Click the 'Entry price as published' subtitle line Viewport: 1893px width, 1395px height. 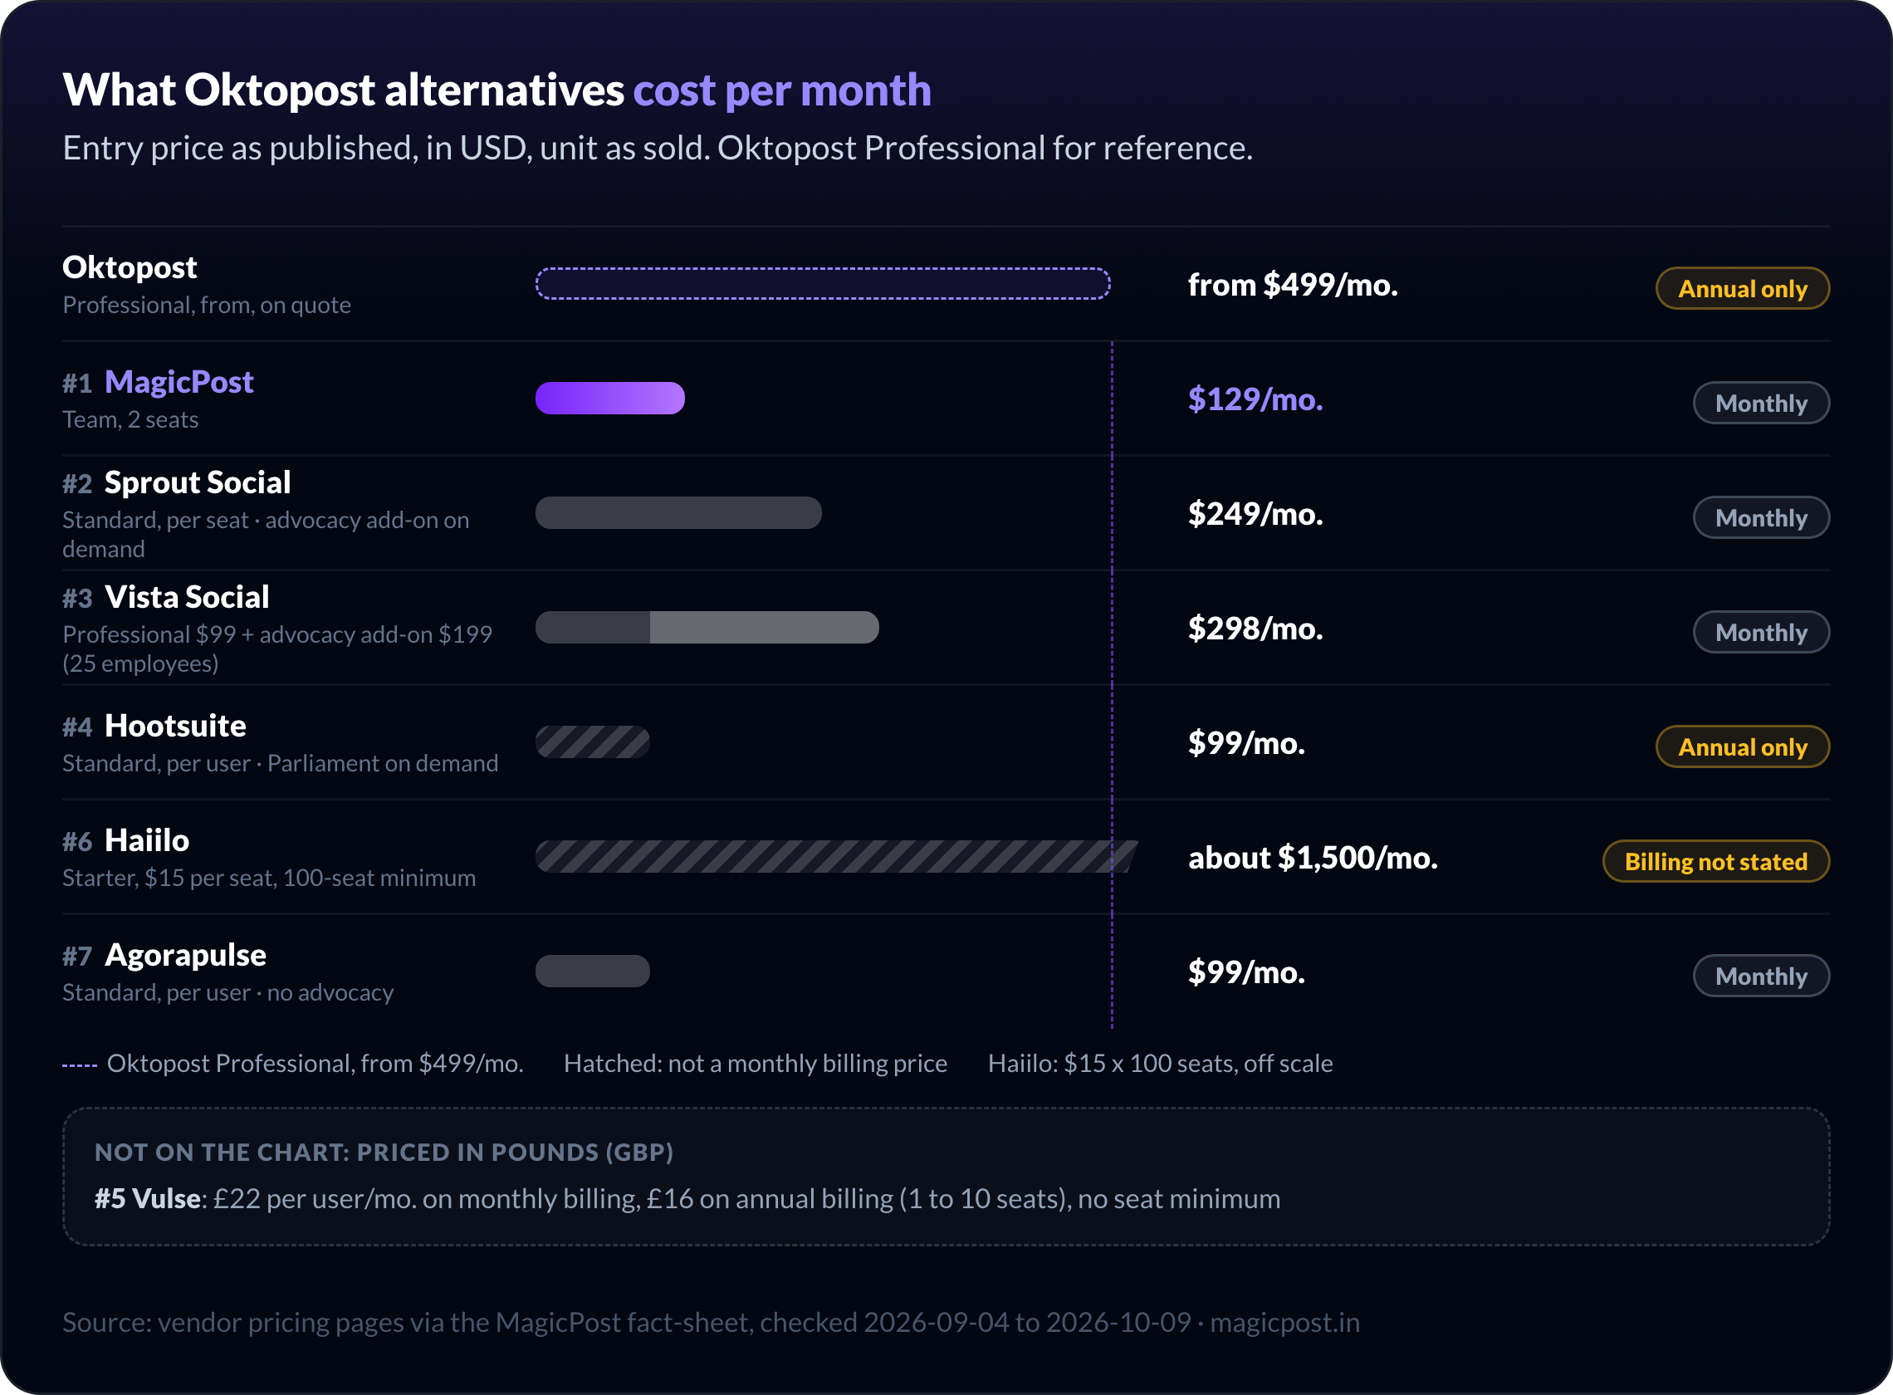tap(658, 148)
